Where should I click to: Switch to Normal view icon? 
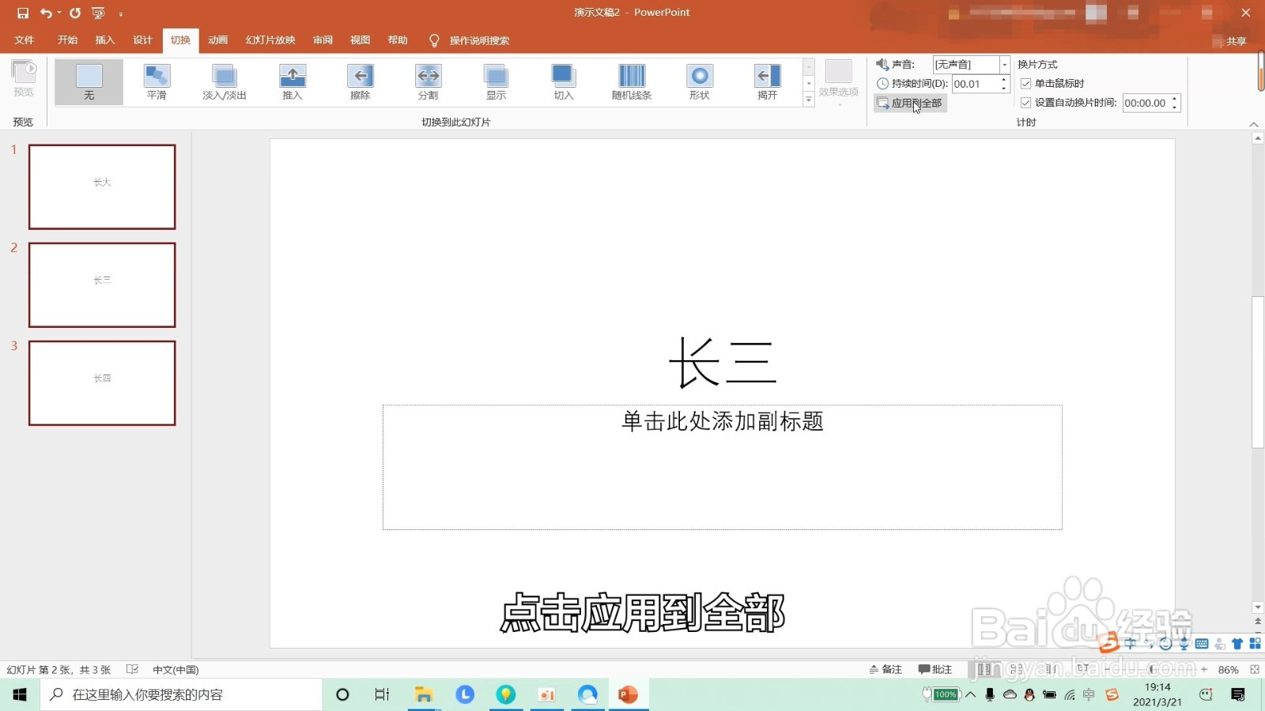tap(984, 669)
